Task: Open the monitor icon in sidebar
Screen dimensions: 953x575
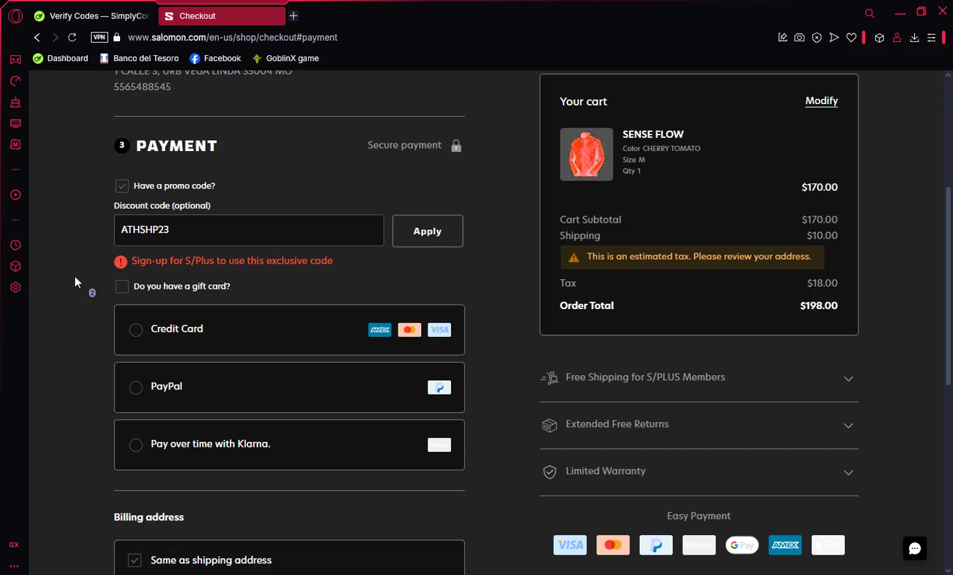Action: click(15, 124)
